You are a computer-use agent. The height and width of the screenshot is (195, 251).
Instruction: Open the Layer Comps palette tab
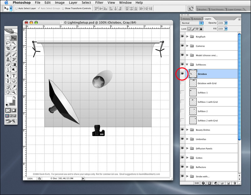(234, 9)
